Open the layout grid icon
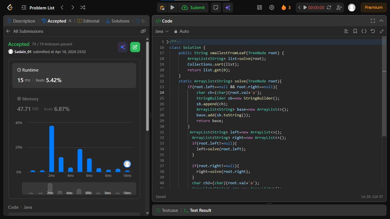The width and height of the screenshot is (390, 219). point(259,7)
